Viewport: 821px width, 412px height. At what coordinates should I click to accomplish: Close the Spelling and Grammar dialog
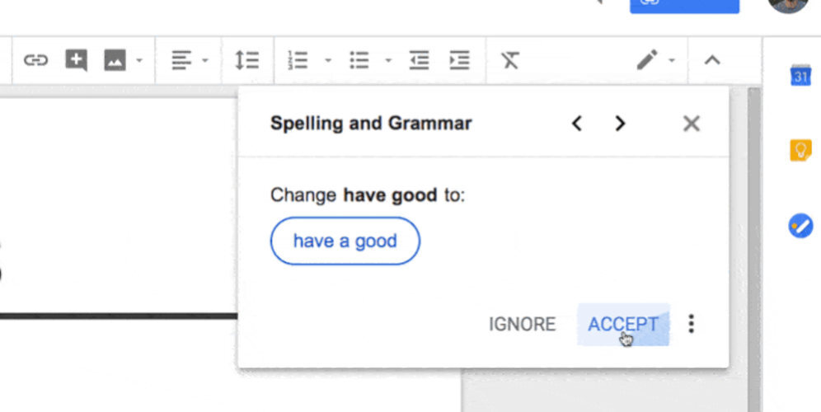point(692,124)
